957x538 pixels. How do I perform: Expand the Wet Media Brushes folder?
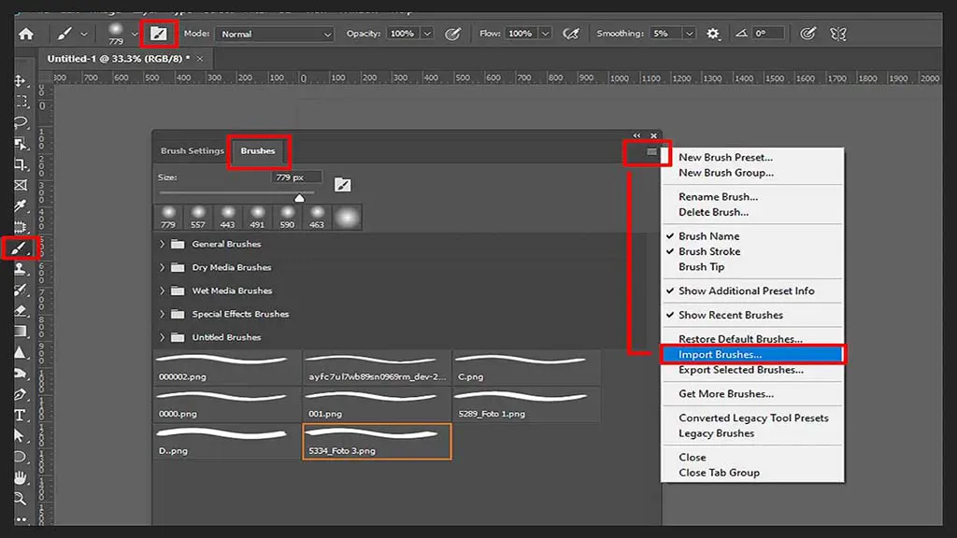click(162, 290)
